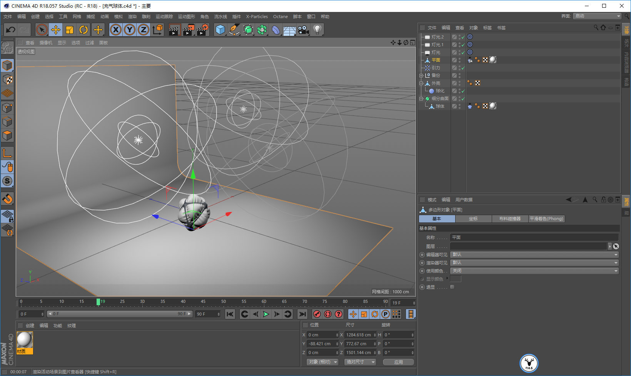This screenshot has height=376, width=631.
Task: Expand the 备份 object tree node
Action: pos(421,75)
